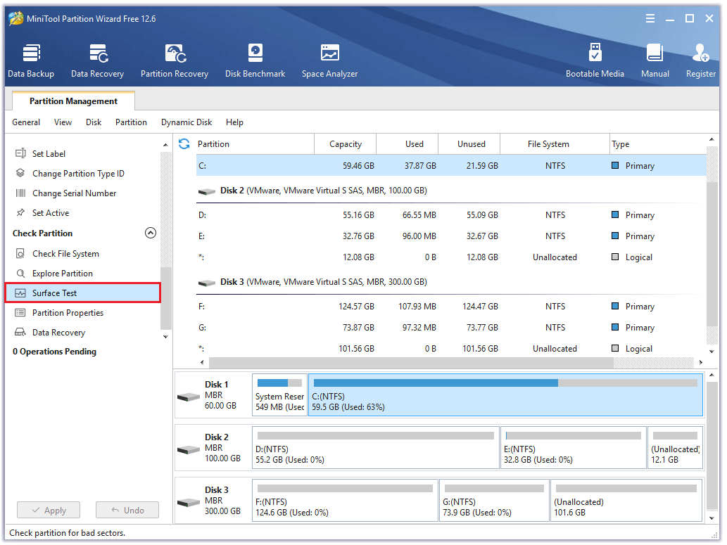
Task: Start the Disk Benchmark tool
Action: click(x=255, y=60)
